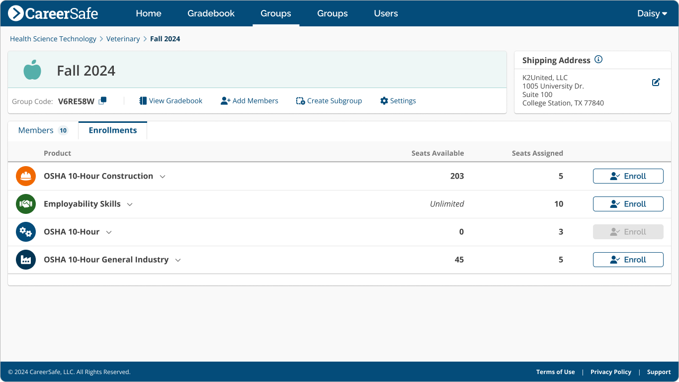
Task: Edit the shipping address
Action: point(656,82)
